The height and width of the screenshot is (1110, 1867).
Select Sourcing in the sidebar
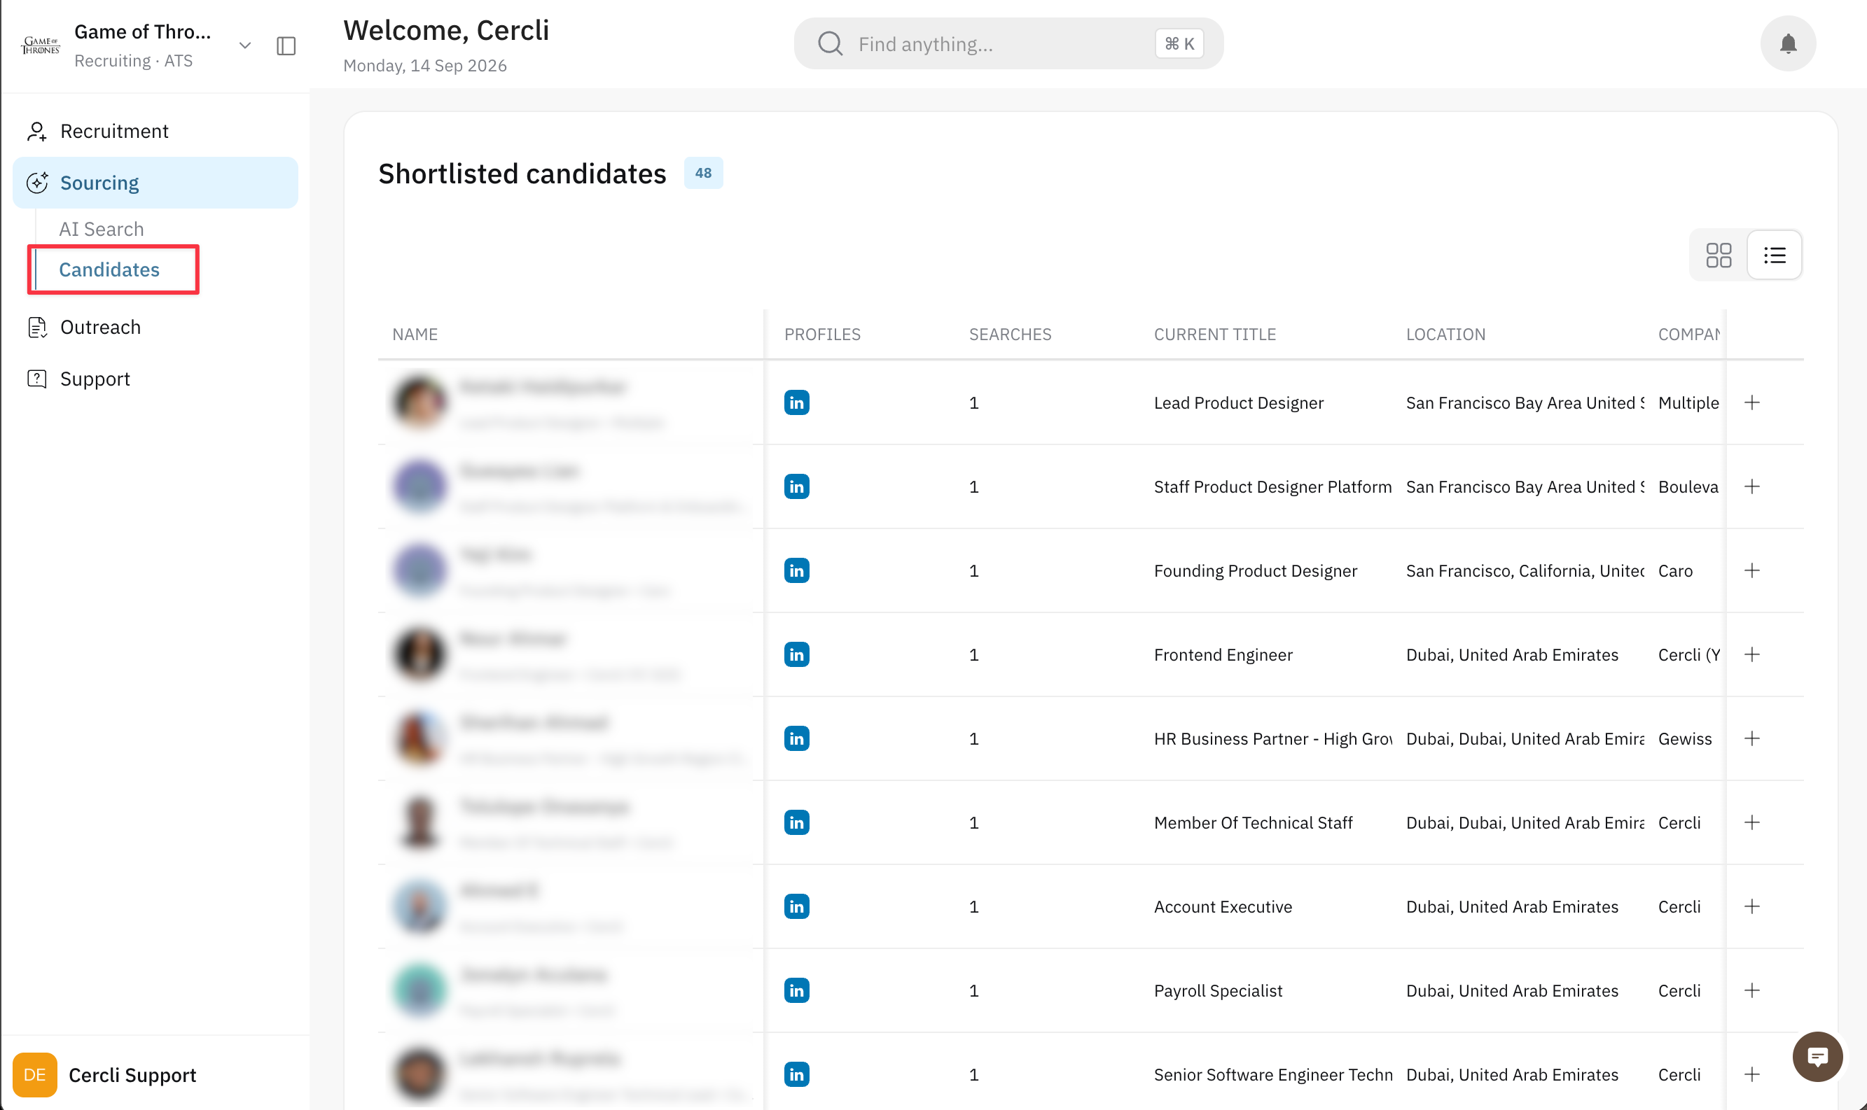click(155, 183)
